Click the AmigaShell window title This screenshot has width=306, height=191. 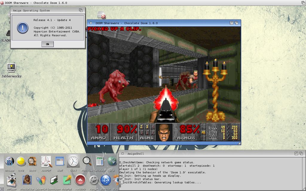(136, 154)
